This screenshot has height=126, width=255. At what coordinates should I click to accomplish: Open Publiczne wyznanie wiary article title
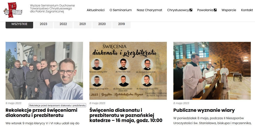tap(204, 110)
